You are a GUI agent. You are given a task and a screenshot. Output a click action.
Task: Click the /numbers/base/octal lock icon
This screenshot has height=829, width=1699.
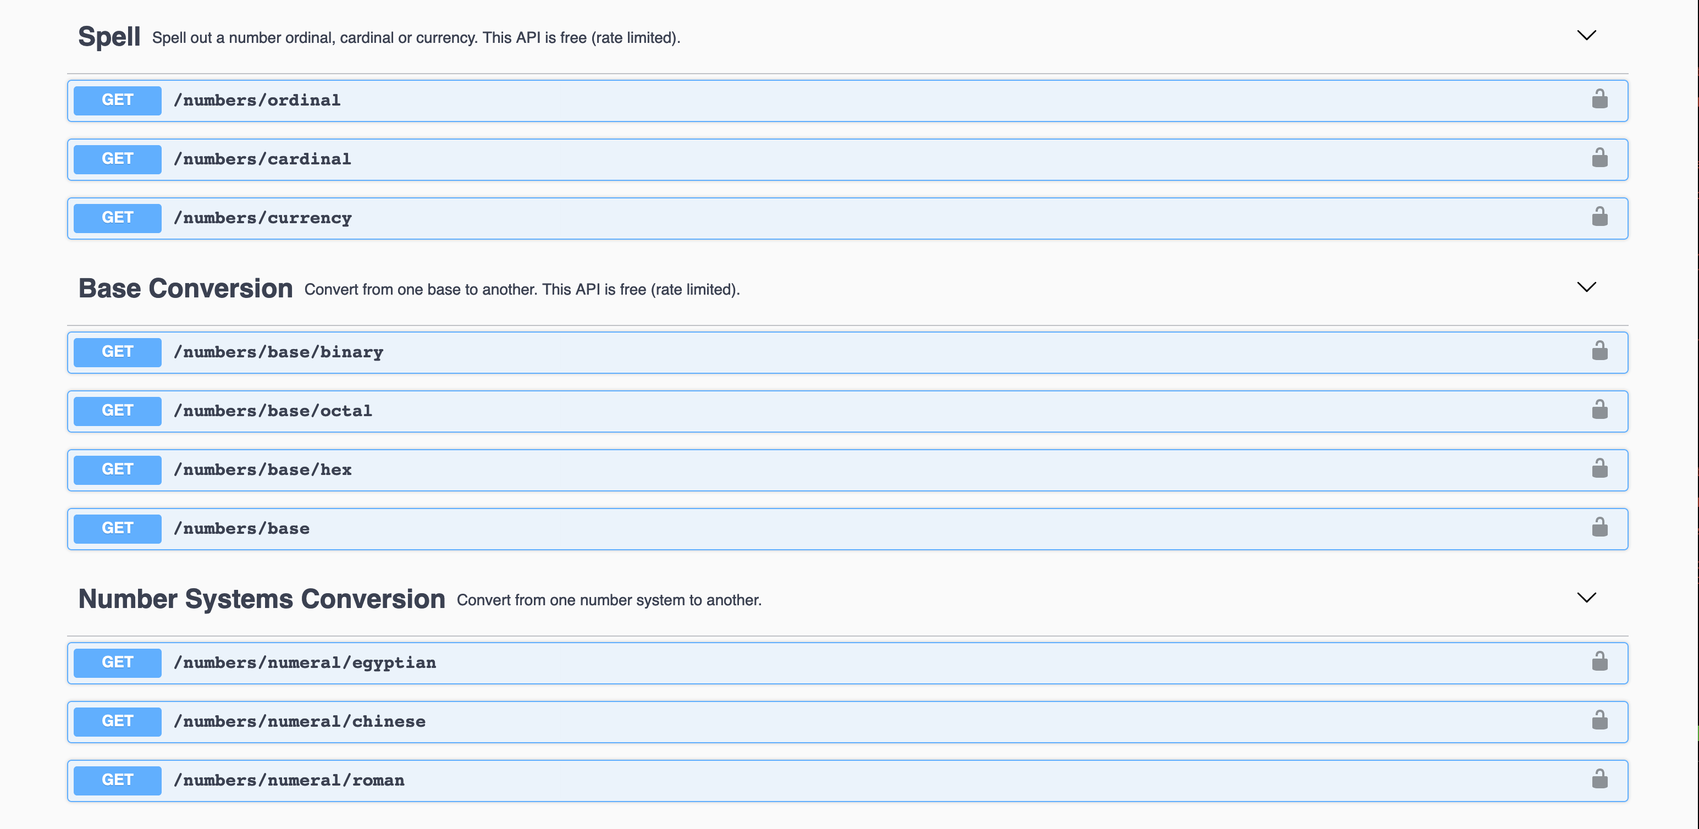point(1599,410)
